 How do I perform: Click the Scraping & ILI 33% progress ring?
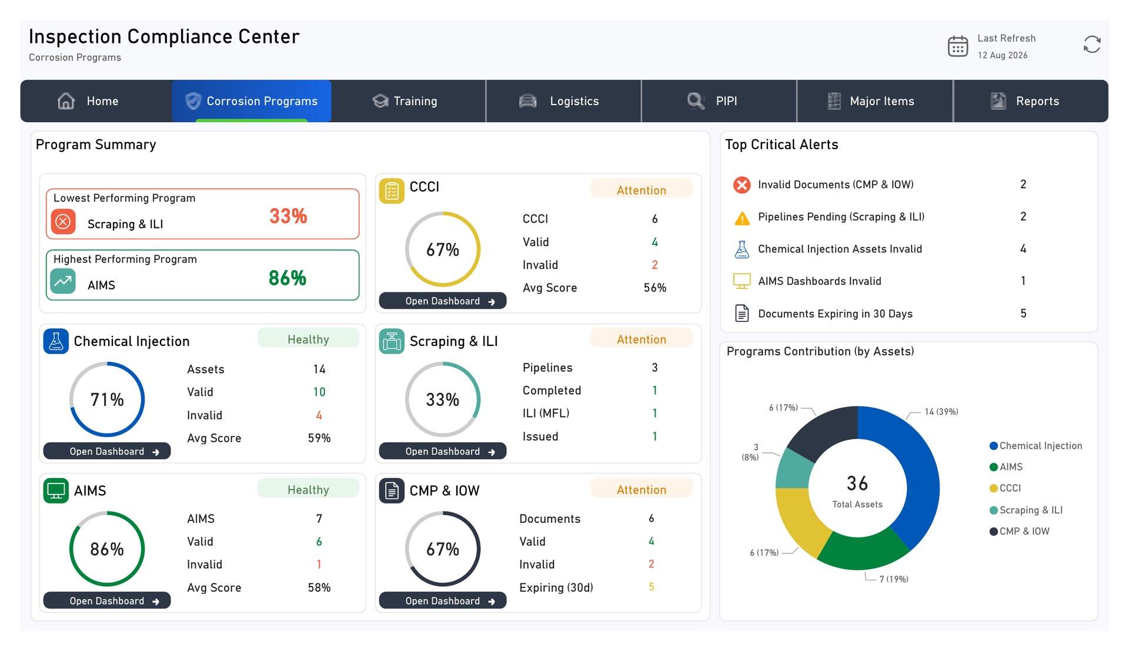tap(443, 399)
